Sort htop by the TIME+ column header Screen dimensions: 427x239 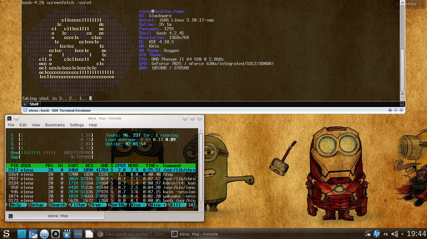[152, 166]
